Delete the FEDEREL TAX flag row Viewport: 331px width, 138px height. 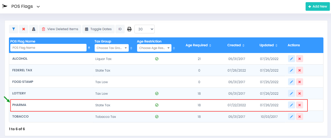click(299, 70)
